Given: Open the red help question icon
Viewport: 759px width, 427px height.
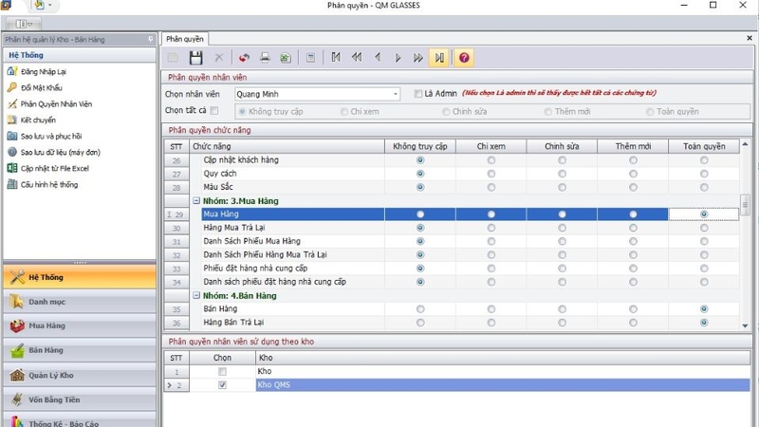Looking at the screenshot, I should click(x=464, y=58).
